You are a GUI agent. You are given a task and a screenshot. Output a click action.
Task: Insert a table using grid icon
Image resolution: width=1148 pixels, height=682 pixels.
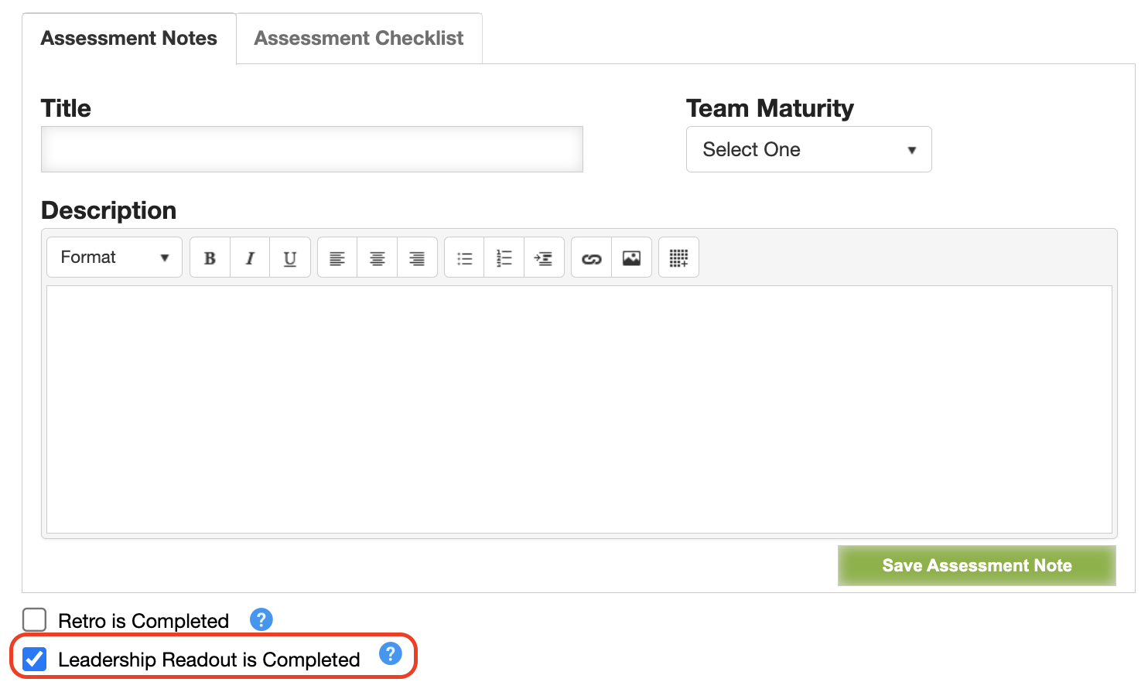(x=678, y=257)
